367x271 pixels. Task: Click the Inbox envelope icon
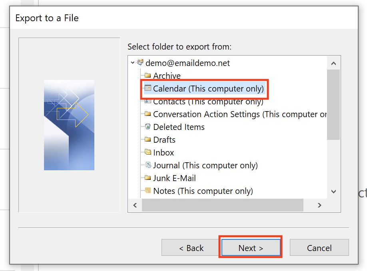(x=148, y=152)
